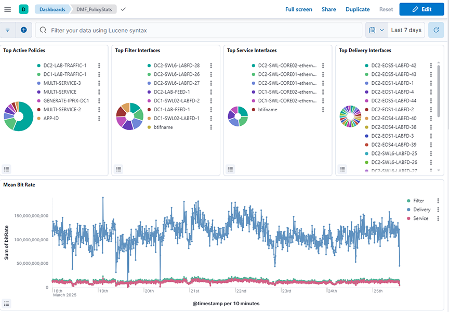
Task: Click the Filter series green color dot
Action: click(x=409, y=201)
